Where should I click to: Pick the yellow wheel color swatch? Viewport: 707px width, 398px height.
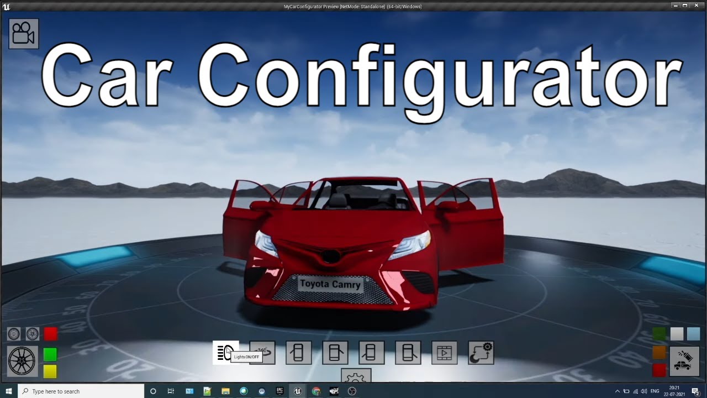(50, 371)
